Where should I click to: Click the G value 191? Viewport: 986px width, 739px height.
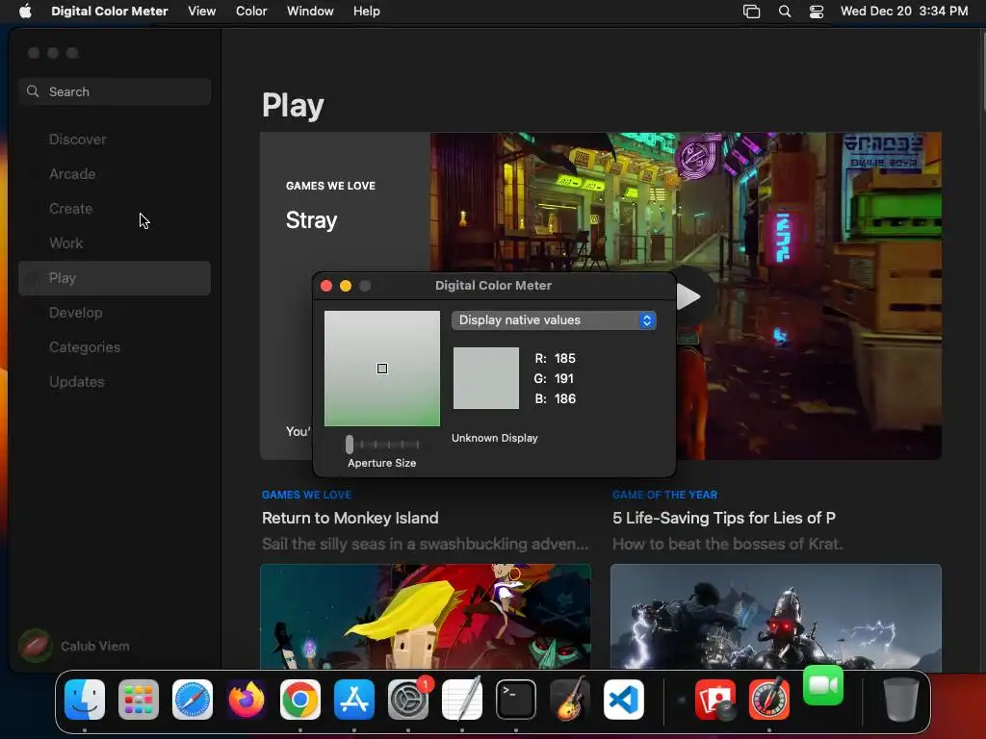tap(564, 378)
